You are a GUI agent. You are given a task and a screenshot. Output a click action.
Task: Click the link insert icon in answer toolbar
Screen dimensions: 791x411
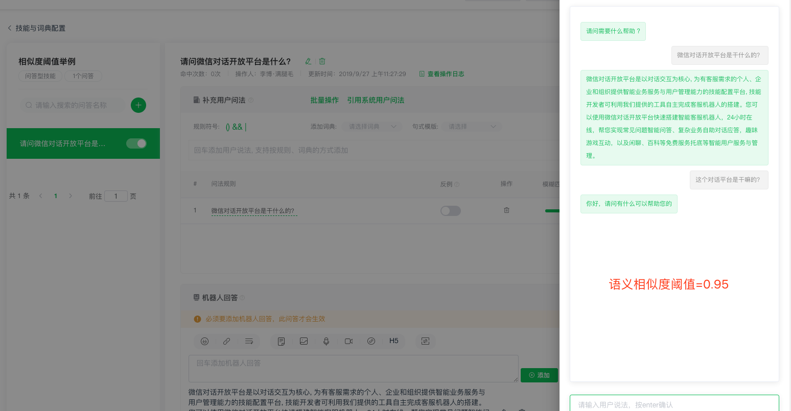(x=226, y=341)
